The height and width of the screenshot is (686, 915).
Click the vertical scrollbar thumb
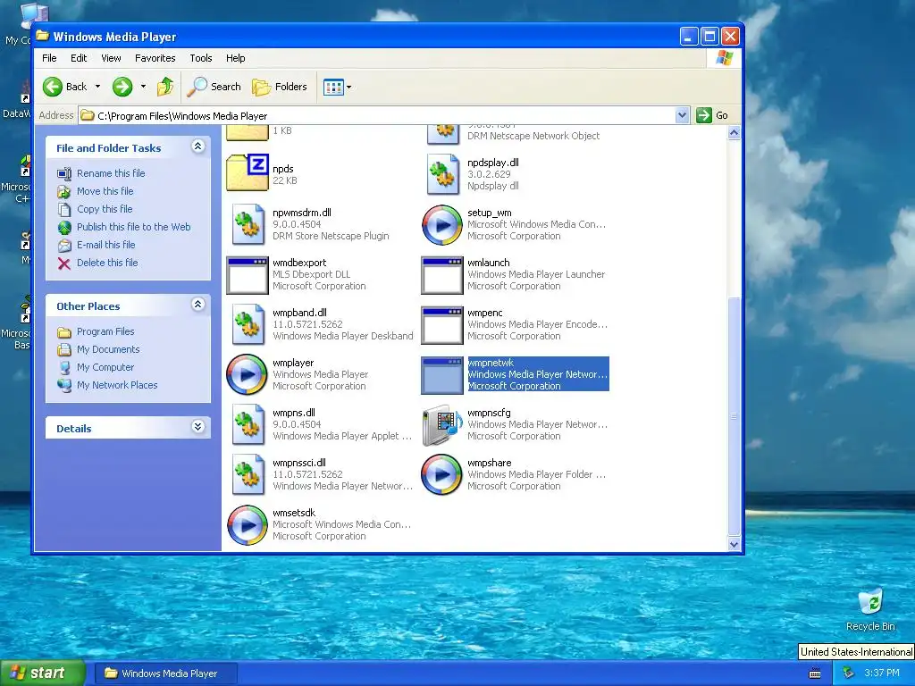[735, 416]
